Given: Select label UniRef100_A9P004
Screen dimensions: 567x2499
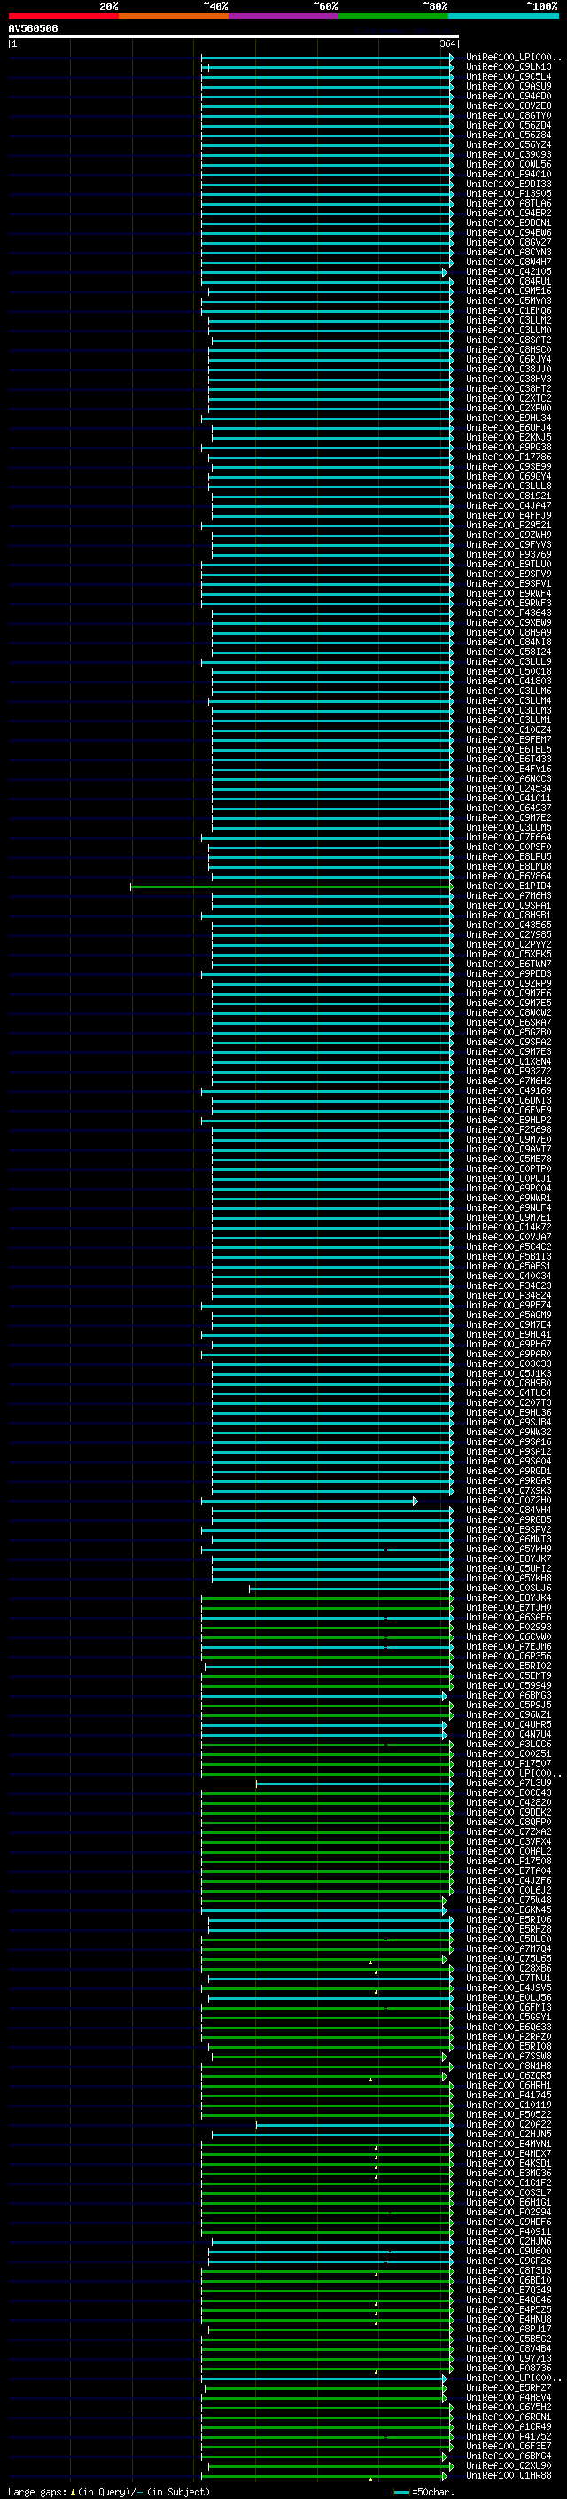Looking at the screenshot, I should click(x=508, y=1189).
